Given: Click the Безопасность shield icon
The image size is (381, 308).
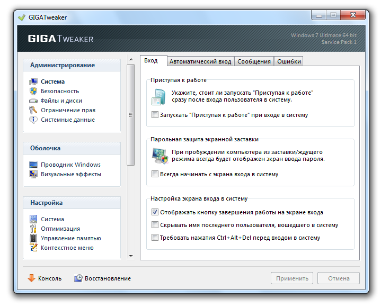Looking at the screenshot, I should pos(33,91).
